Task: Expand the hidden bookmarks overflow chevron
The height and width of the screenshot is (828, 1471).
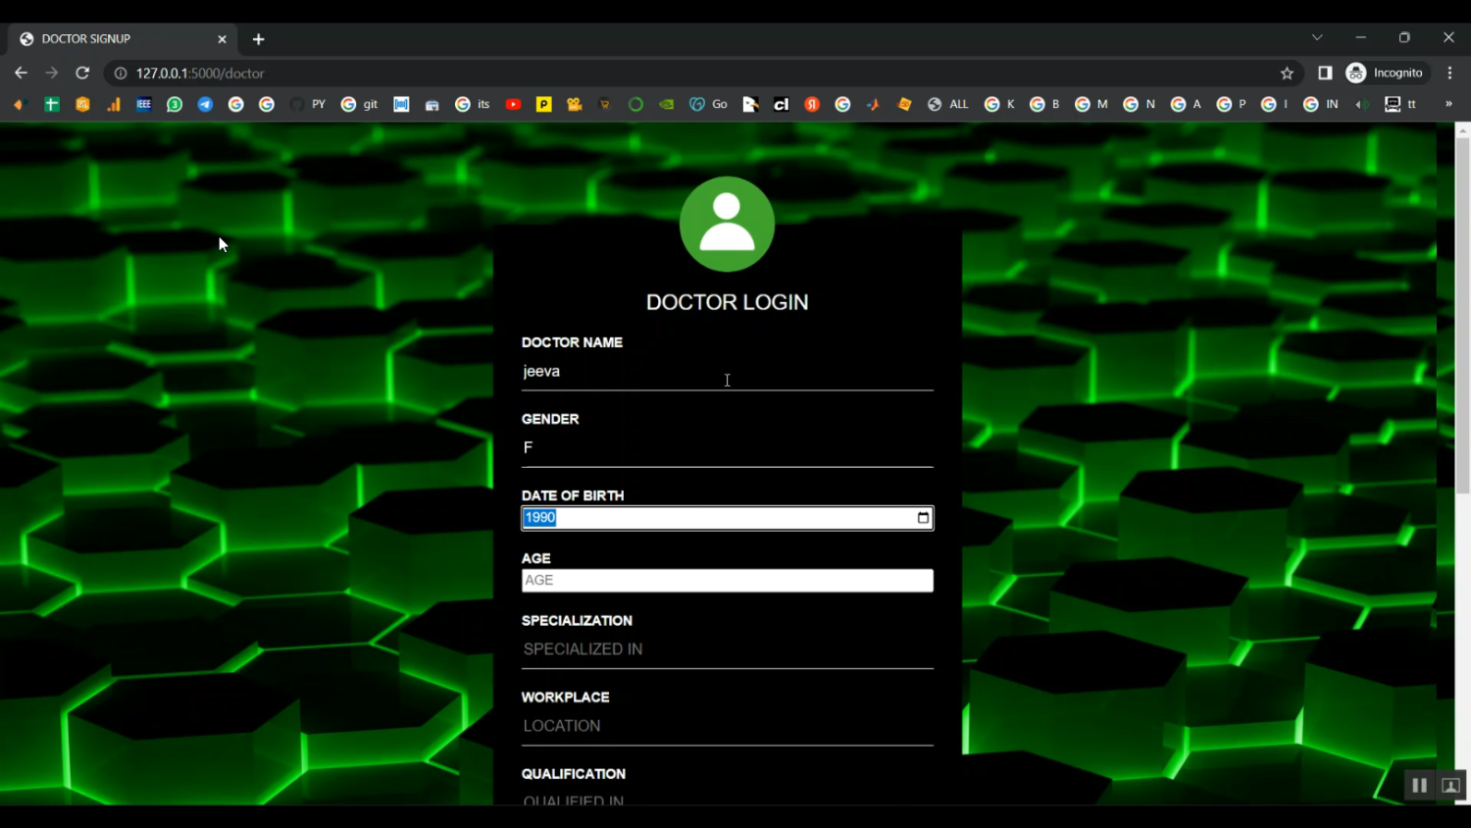Action: (x=1448, y=104)
